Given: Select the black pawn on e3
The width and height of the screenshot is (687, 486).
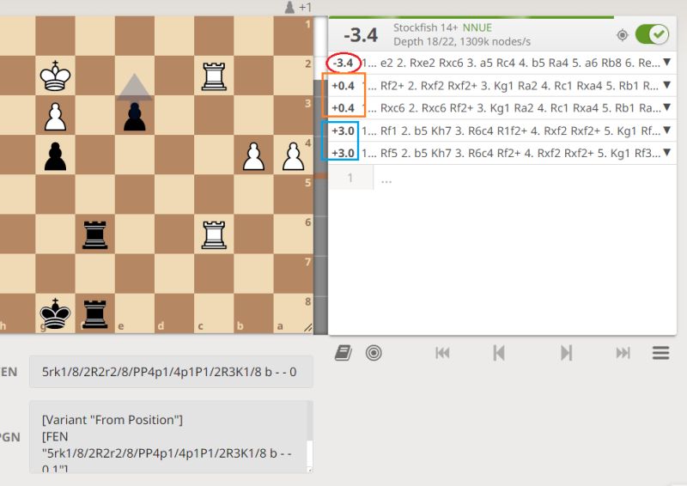Looking at the screenshot, I should click(x=135, y=117).
